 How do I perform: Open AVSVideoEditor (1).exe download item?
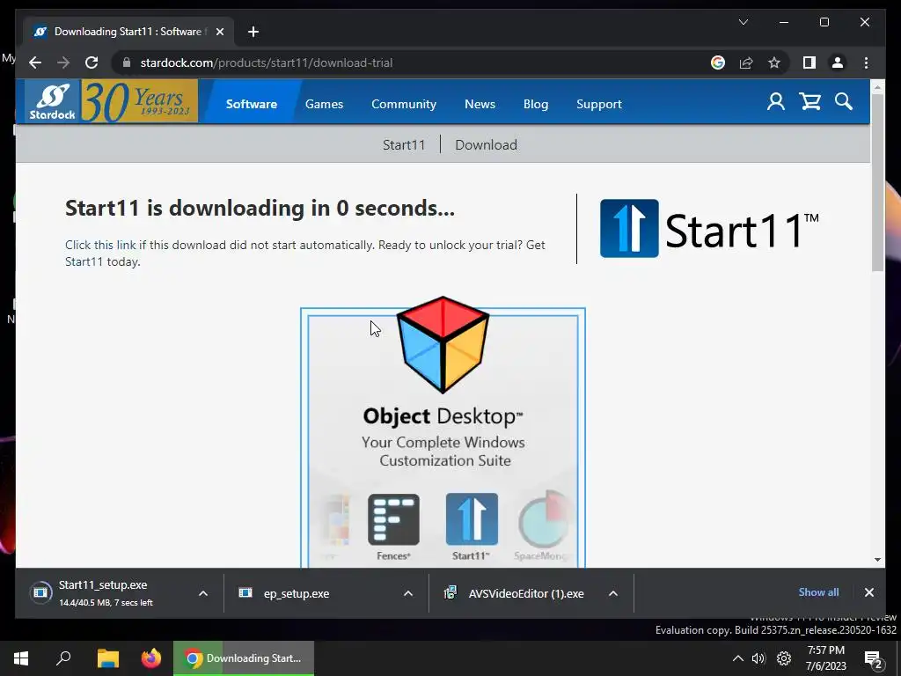514,593
